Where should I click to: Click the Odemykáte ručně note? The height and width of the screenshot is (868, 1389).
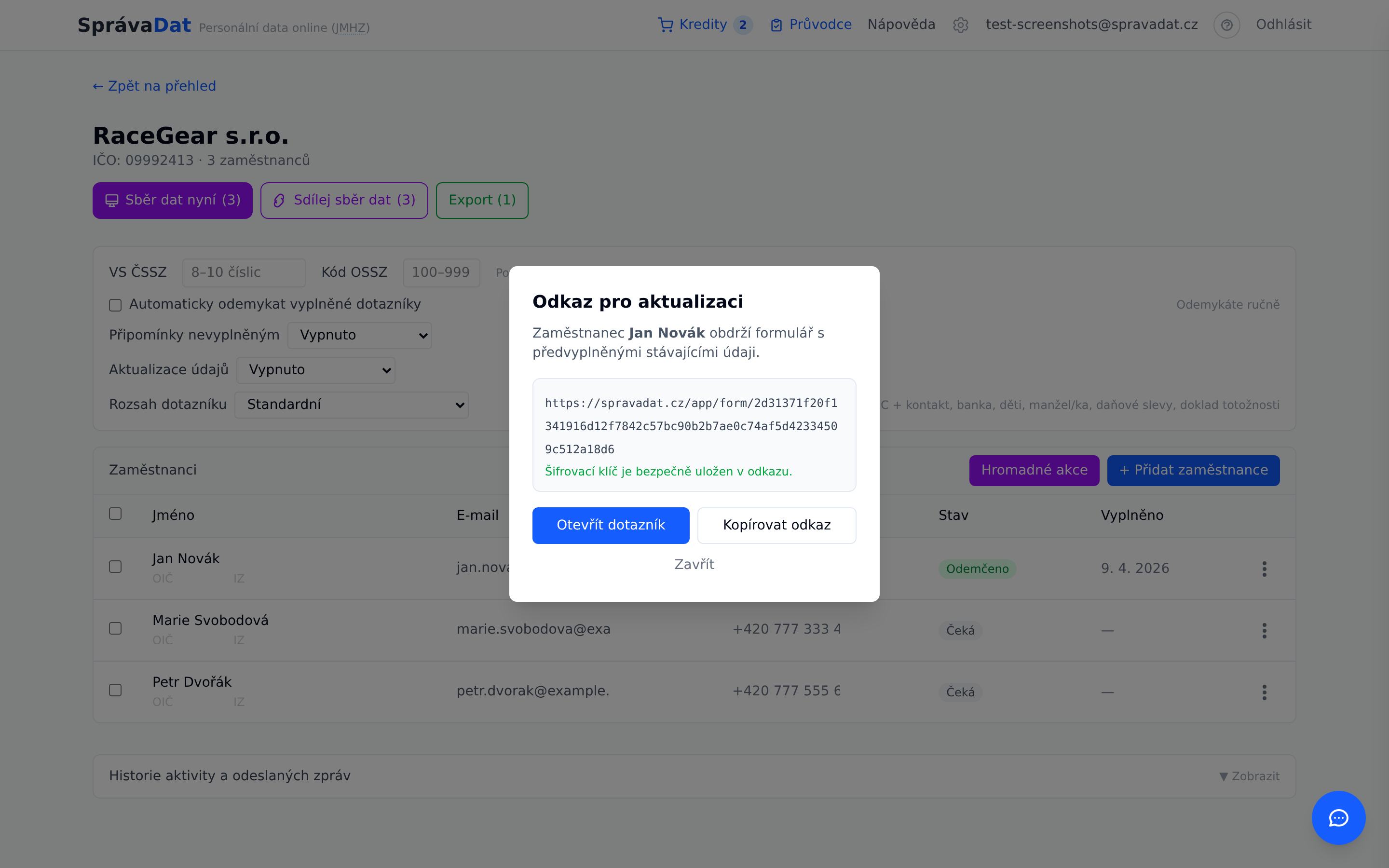coord(1228,305)
